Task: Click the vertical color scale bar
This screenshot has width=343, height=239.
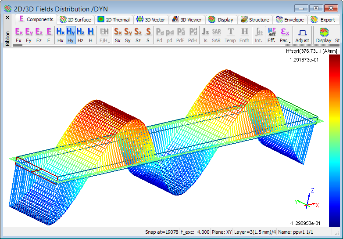Action: point(334,141)
